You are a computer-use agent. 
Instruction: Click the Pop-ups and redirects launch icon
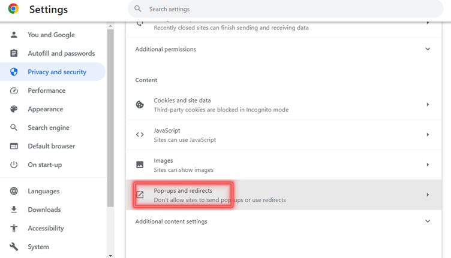point(140,195)
